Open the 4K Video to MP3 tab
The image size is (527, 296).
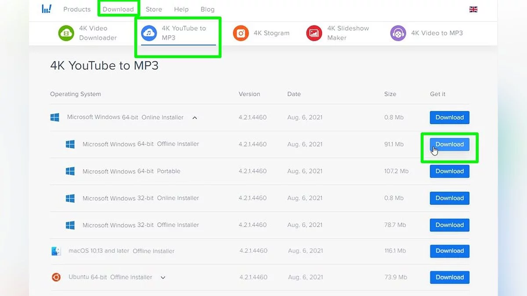(x=427, y=33)
